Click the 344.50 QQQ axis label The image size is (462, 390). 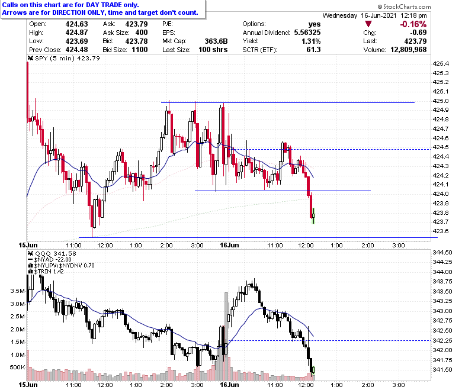click(x=442, y=253)
